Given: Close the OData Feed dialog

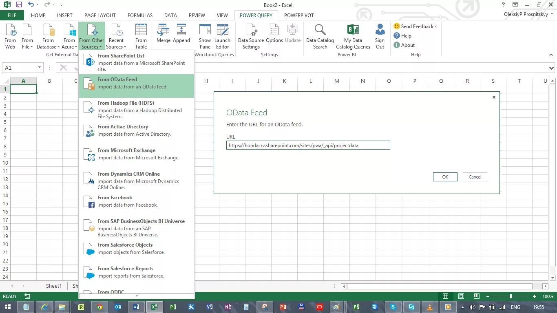Looking at the screenshot, I should coord(494,97).
